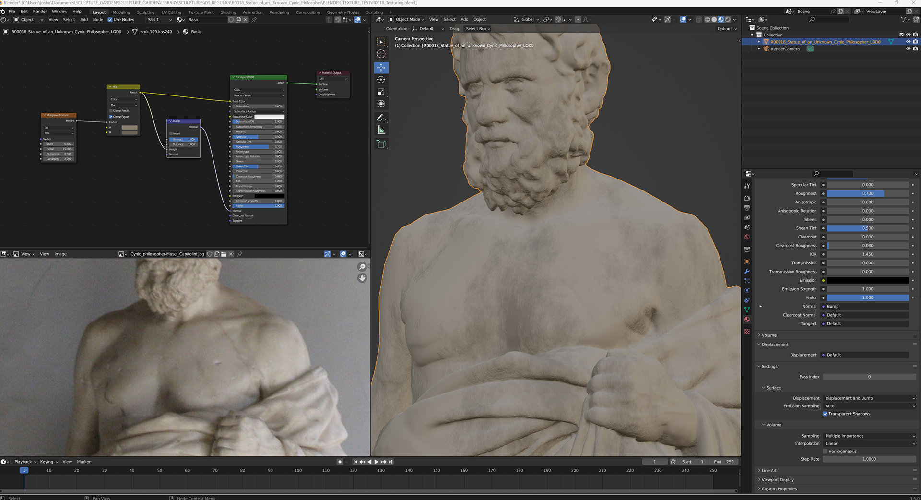Hide RenderCamera eye icon in outliner
This screenshot has width=921, height=500.
coord(908,49)
